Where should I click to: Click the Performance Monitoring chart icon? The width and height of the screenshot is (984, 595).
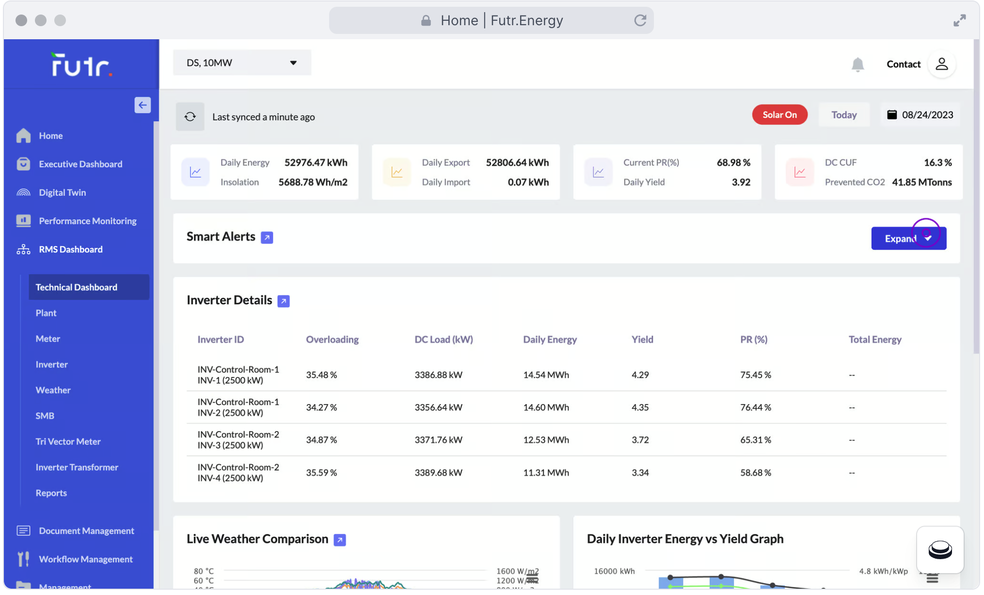(x=23, y=220)
